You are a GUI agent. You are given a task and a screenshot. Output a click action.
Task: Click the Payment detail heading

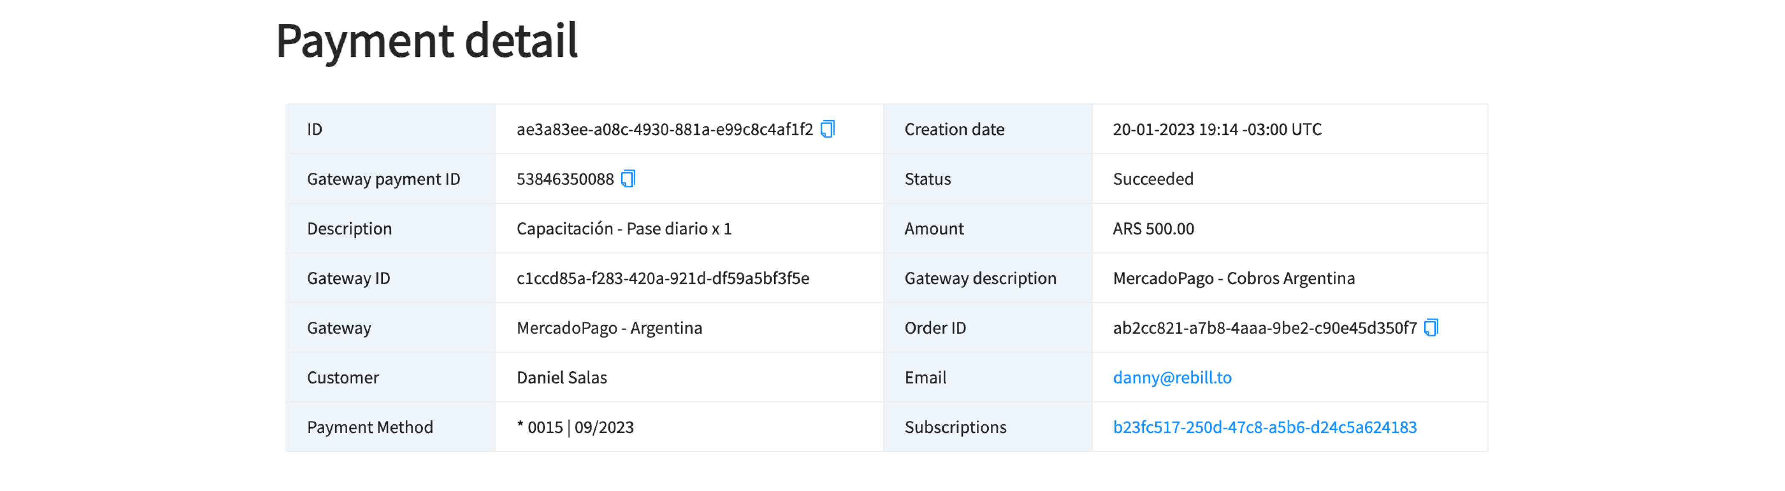[426, 41]
